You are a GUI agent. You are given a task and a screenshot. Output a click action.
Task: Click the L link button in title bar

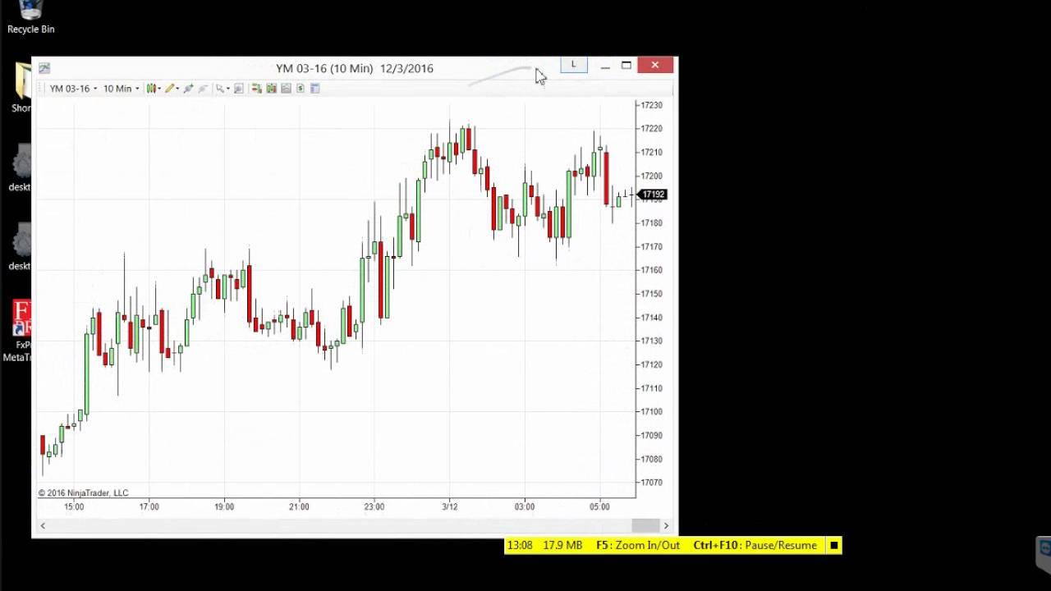click(574, 65)
